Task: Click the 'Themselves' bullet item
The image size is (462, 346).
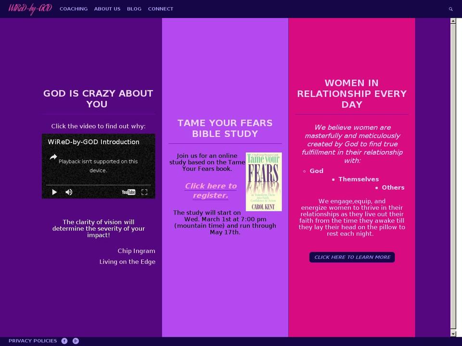Action: tap(359, 179)
